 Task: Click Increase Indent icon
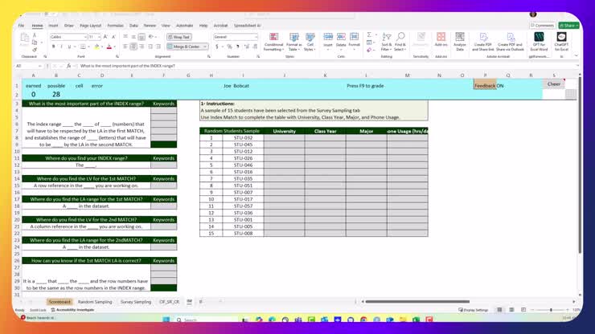[158, 47]
